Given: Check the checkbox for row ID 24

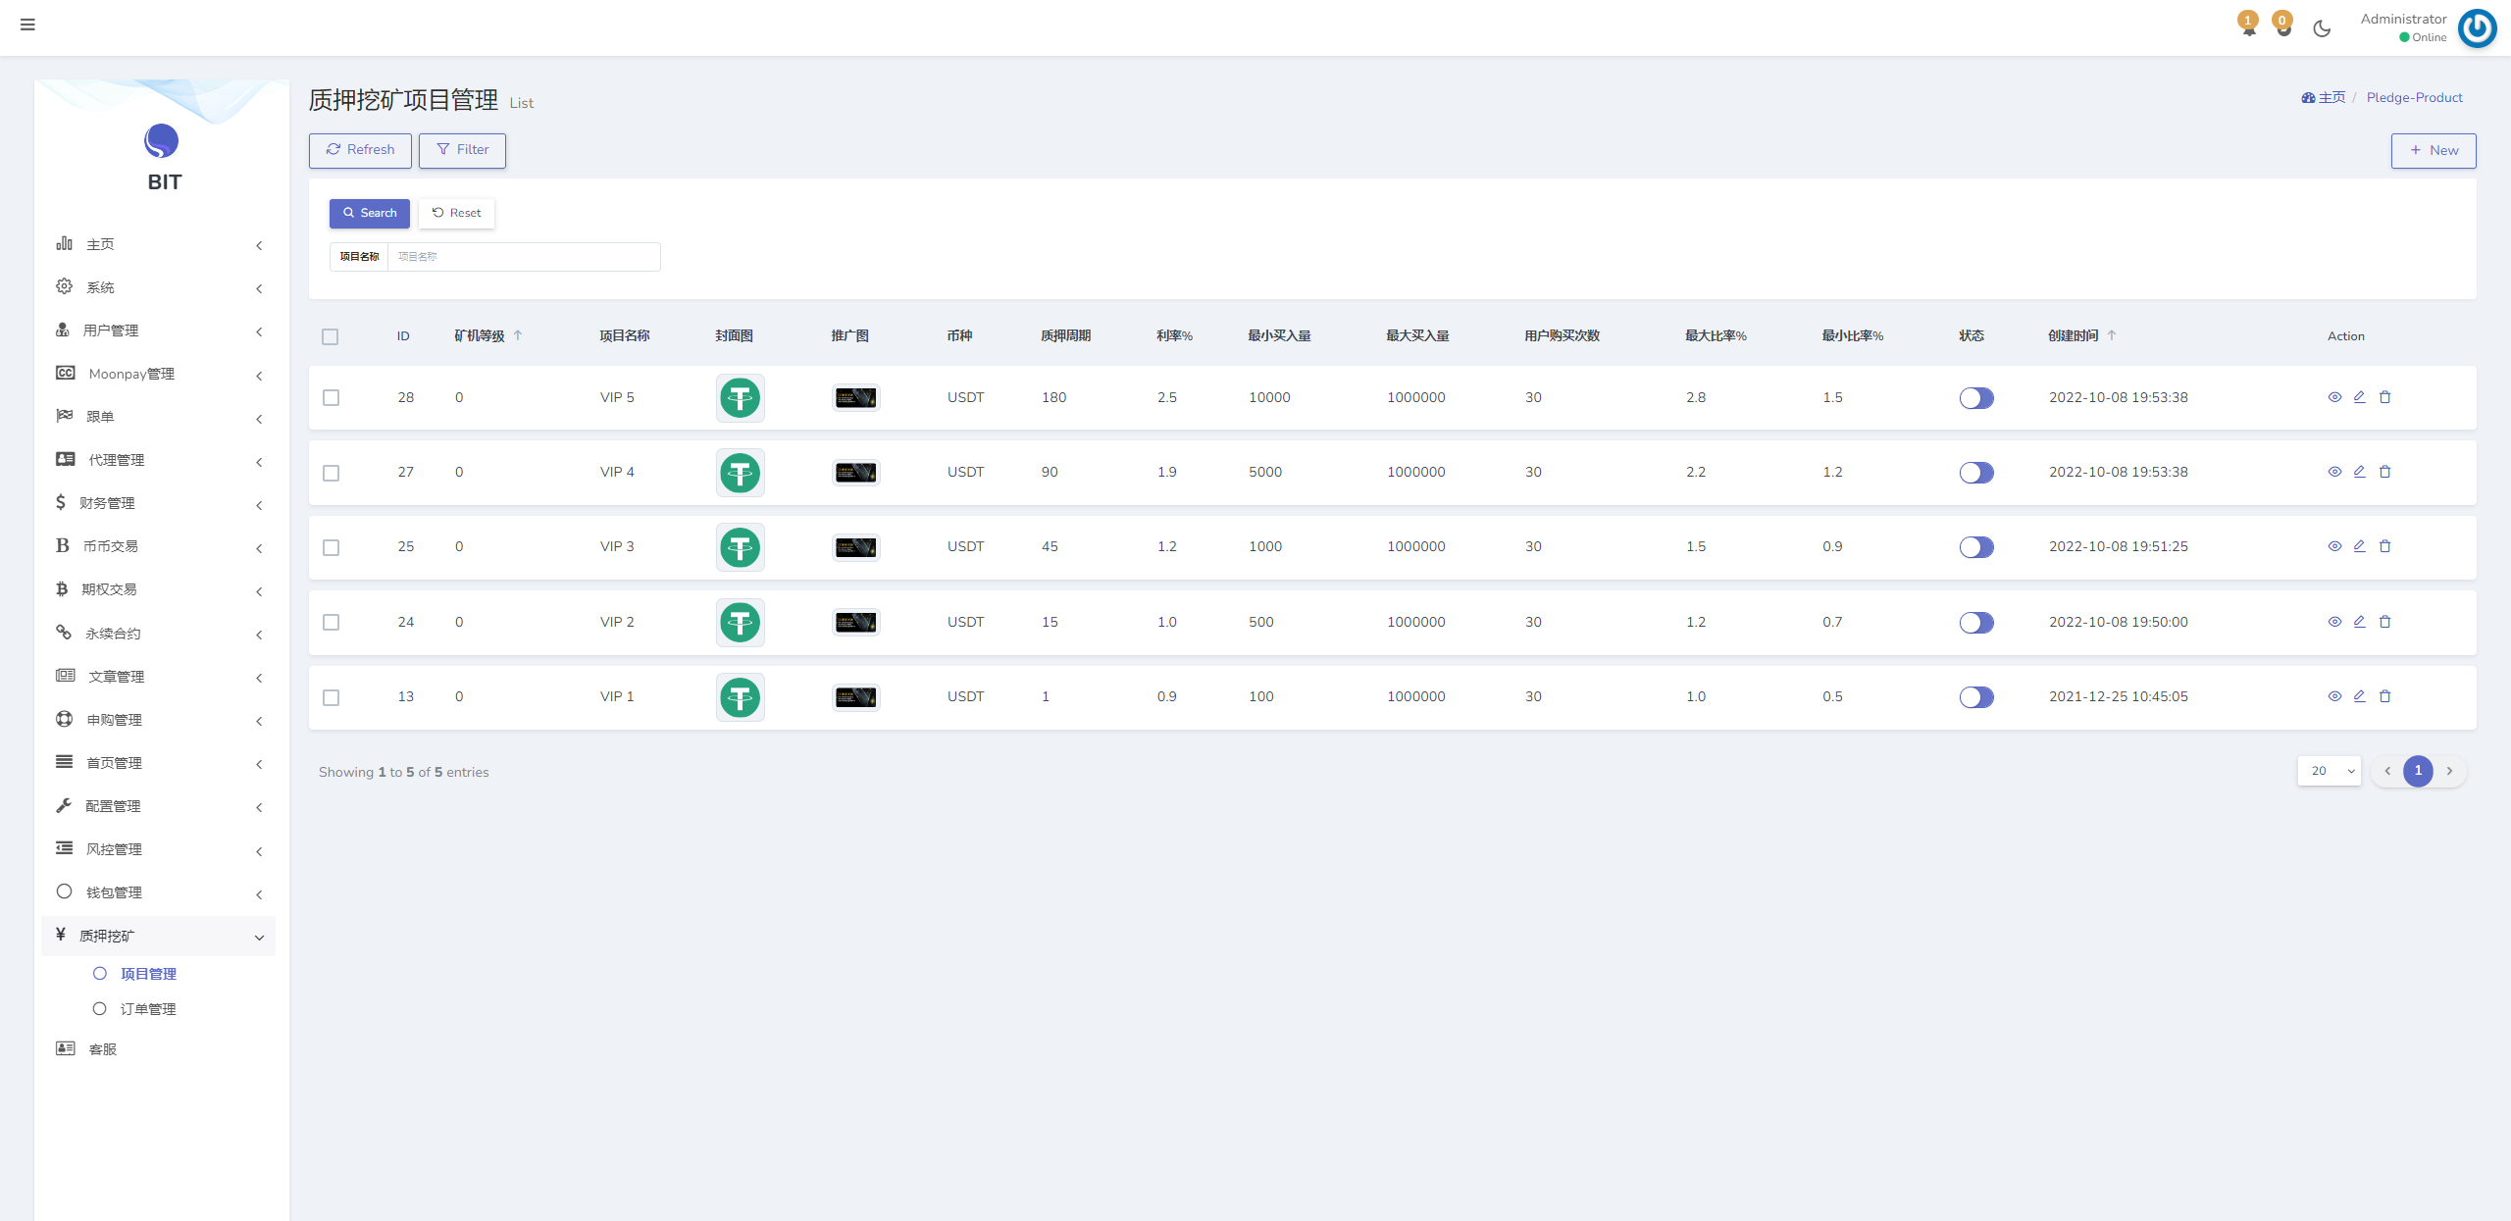Looking at the screenshot, I should pyautogui.click(x=332, y=623).
